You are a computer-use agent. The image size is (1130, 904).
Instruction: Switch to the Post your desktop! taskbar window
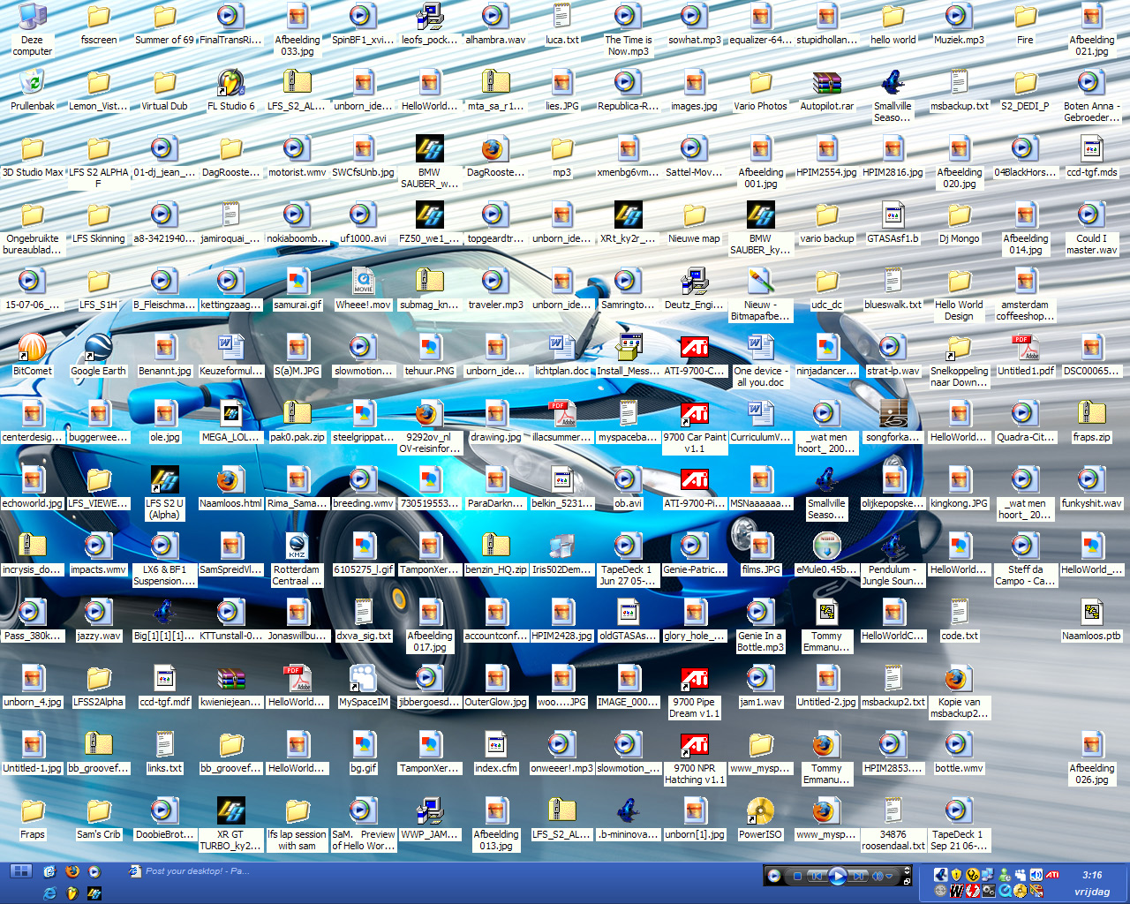pos(190,871)
